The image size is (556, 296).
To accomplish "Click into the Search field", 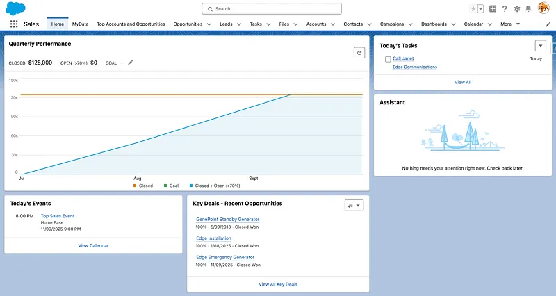I will 272,9.
